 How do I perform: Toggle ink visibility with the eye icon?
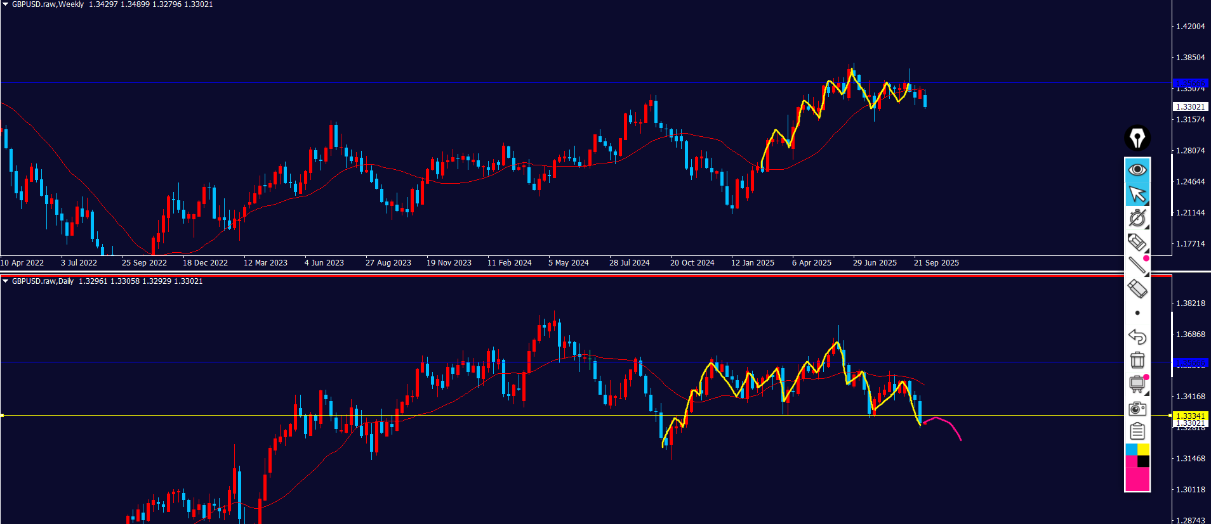pos(1137,169)
